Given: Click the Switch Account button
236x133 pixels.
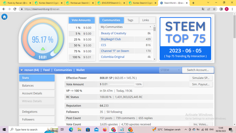Looking at the screenshot, I should click(x=198, y=70).
